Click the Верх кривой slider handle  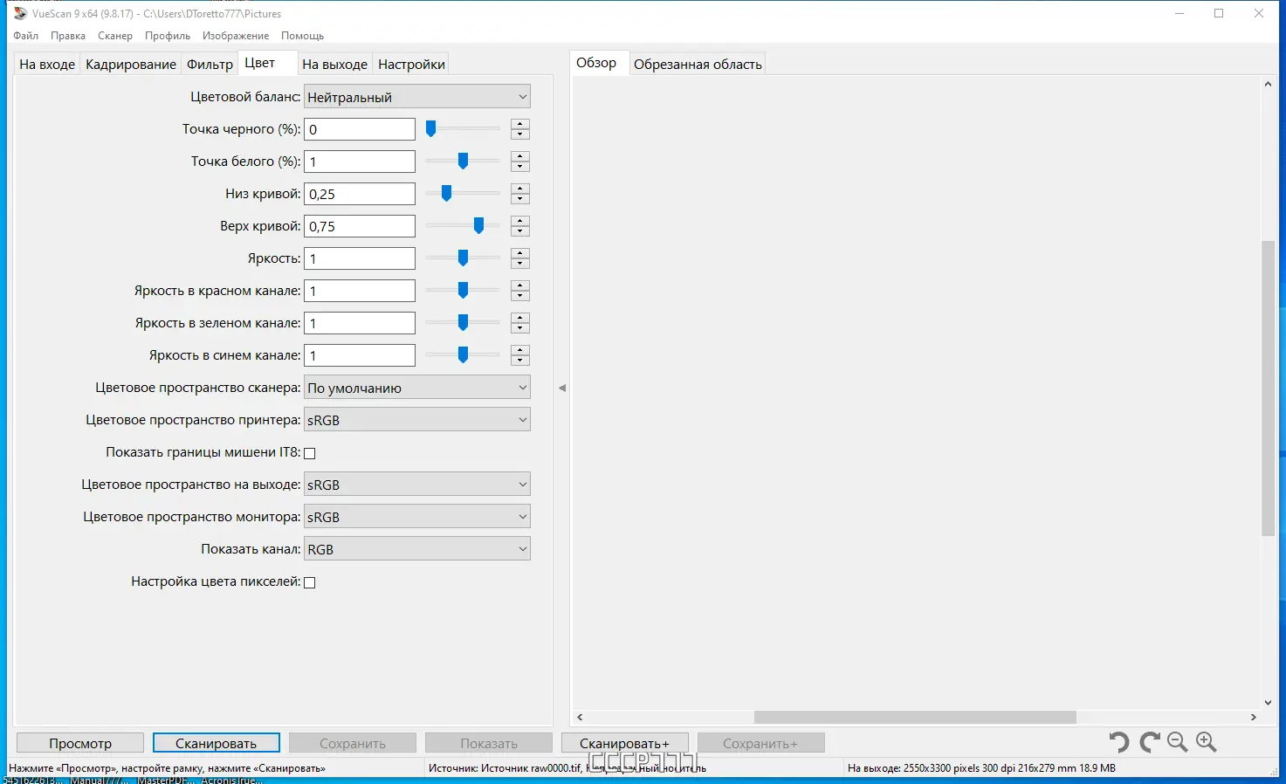[478, 226]
